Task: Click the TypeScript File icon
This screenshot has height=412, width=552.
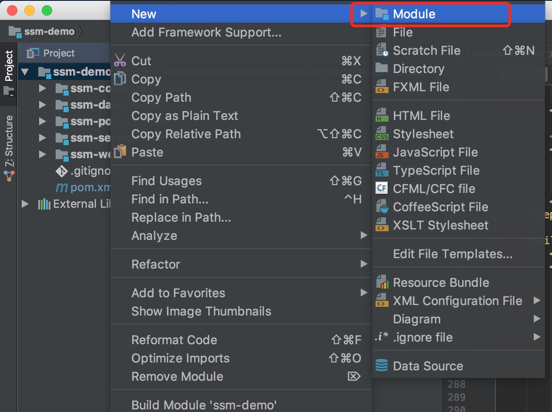Action: 382,170
